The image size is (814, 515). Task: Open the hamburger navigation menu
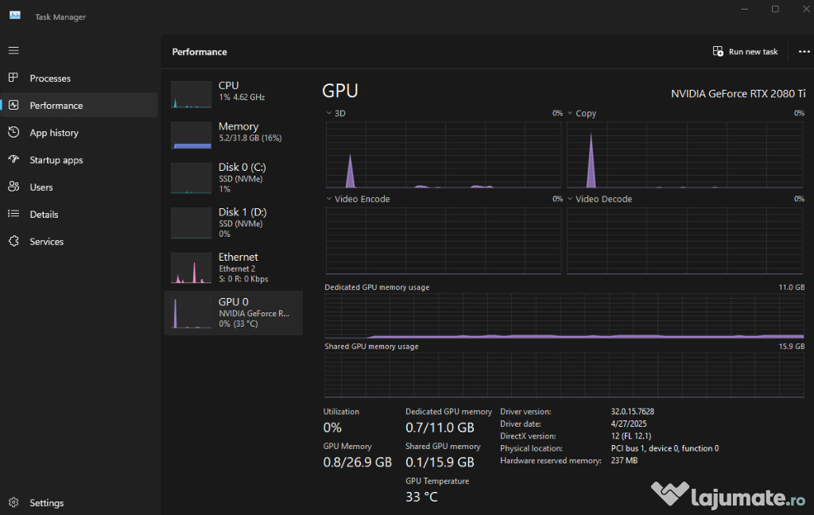click(x=14, y=50)
